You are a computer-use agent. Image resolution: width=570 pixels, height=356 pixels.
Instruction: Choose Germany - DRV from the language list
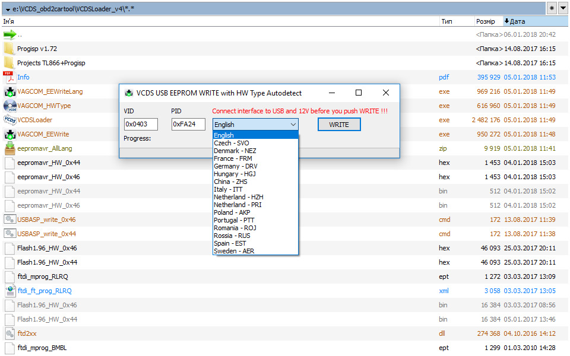(x=255, y=166)
